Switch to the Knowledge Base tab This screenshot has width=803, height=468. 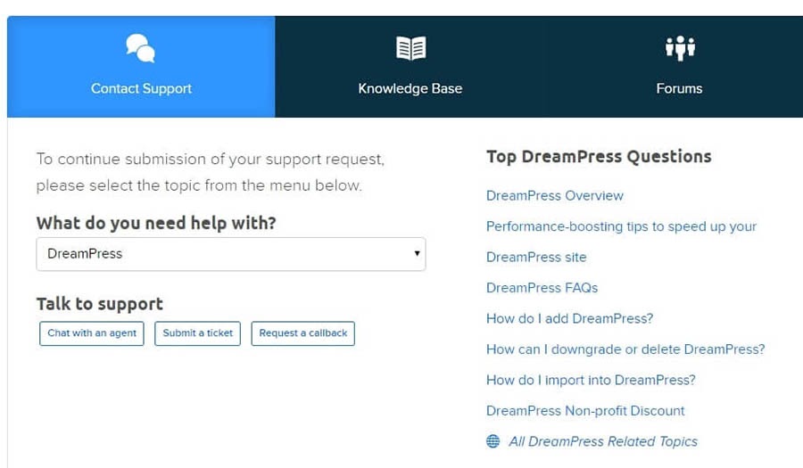click(x=410, y=67)
